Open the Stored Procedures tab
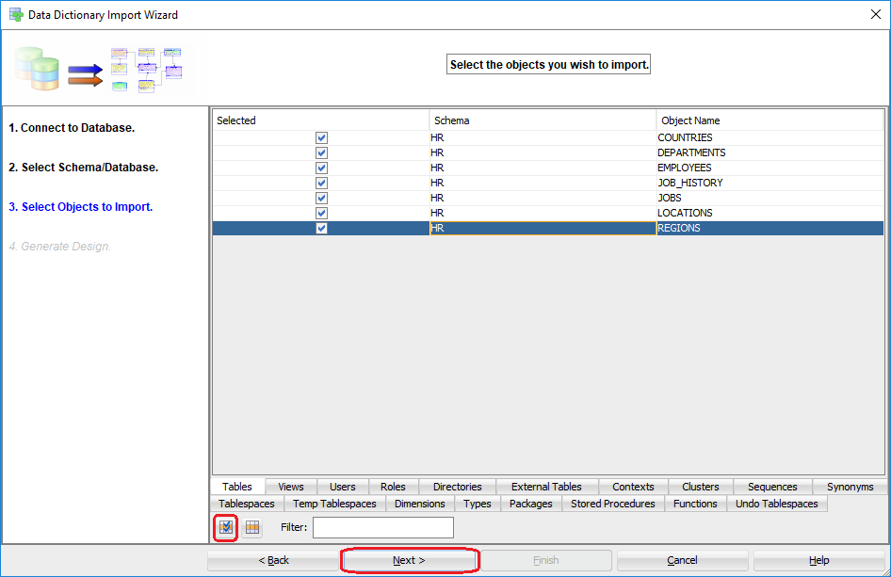 (612, 504)
